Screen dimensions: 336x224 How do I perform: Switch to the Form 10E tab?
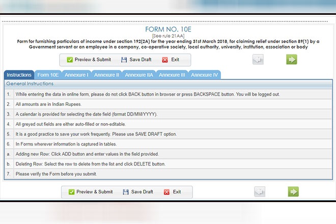48,75
